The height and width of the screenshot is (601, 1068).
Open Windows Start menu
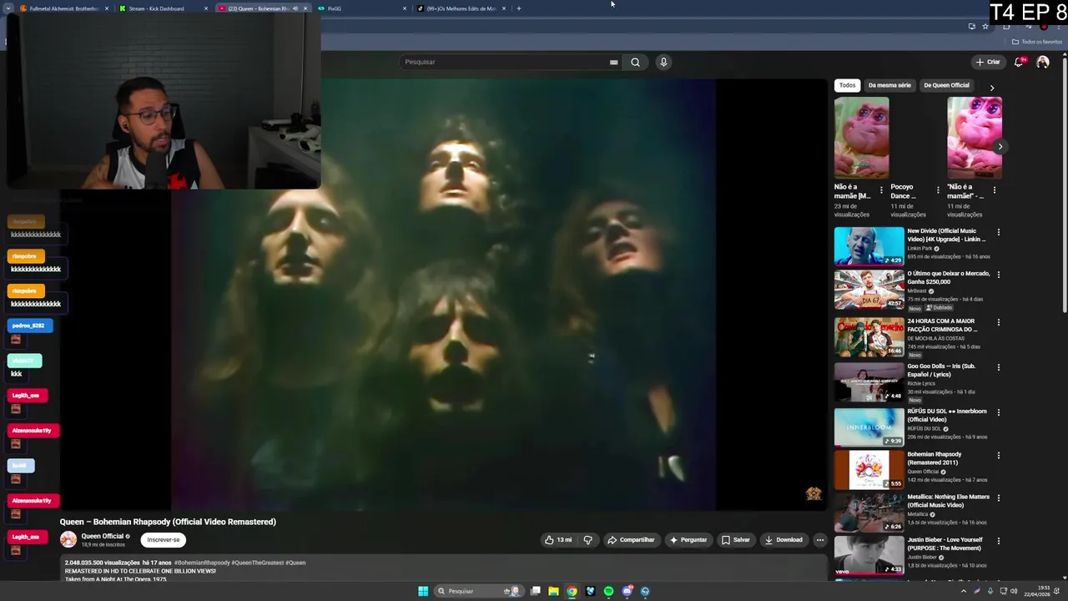423,591
